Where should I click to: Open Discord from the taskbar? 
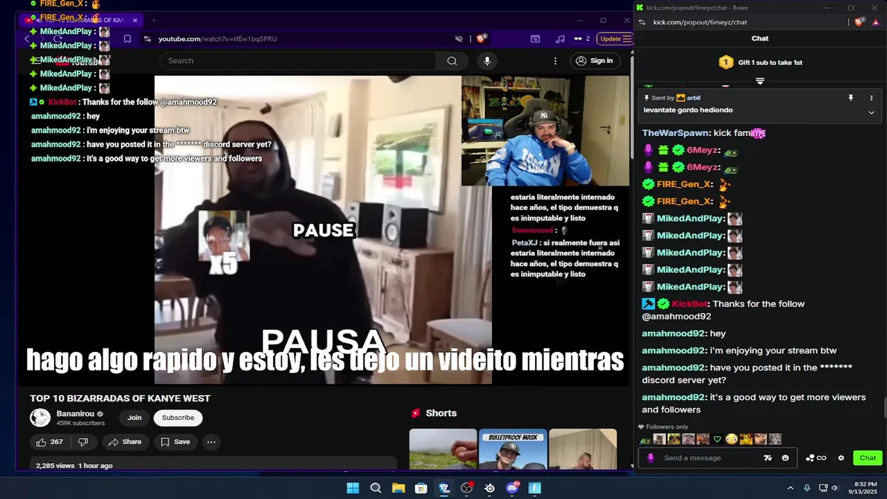(512, 489)
